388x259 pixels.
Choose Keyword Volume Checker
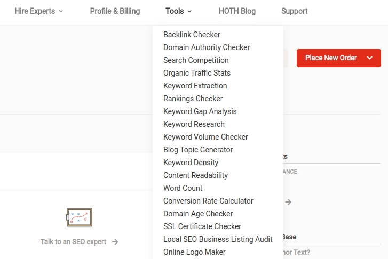pos(205,137)
